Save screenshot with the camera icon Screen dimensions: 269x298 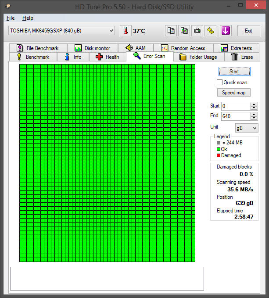[197, 31]
